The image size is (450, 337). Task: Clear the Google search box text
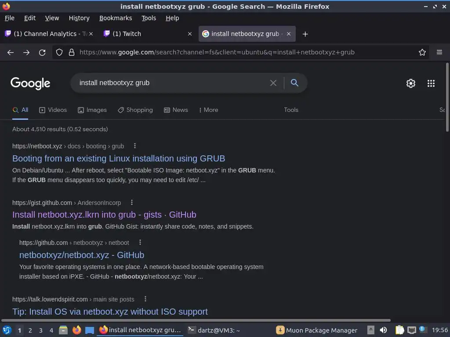273,83
